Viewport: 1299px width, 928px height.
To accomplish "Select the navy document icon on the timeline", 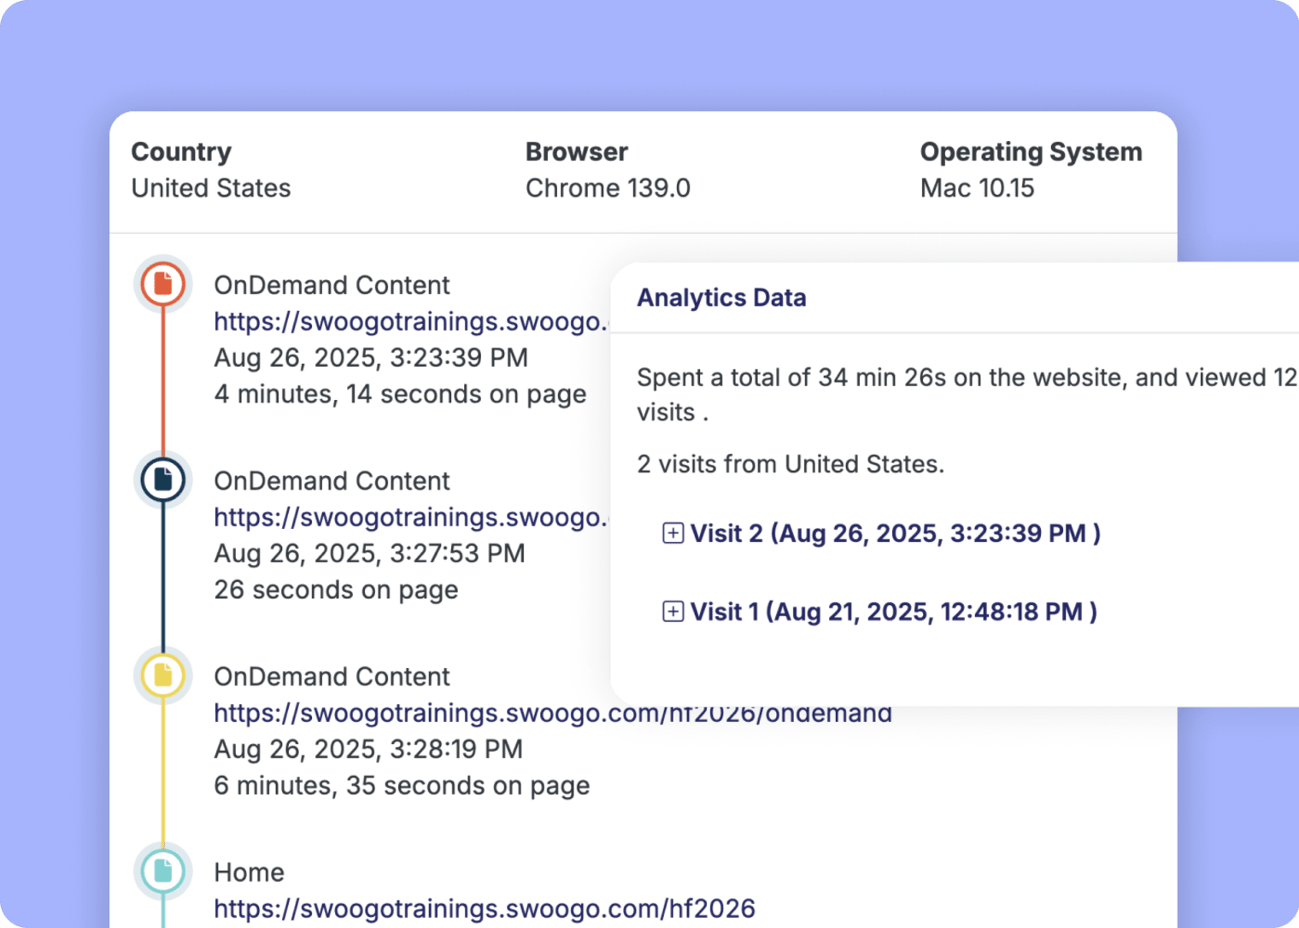I will click(x=162, y=479).
